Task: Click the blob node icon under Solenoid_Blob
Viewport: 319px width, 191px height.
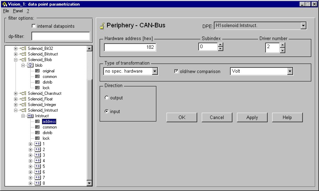Action: 30,65
